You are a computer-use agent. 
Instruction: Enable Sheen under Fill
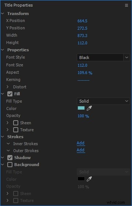16,123
